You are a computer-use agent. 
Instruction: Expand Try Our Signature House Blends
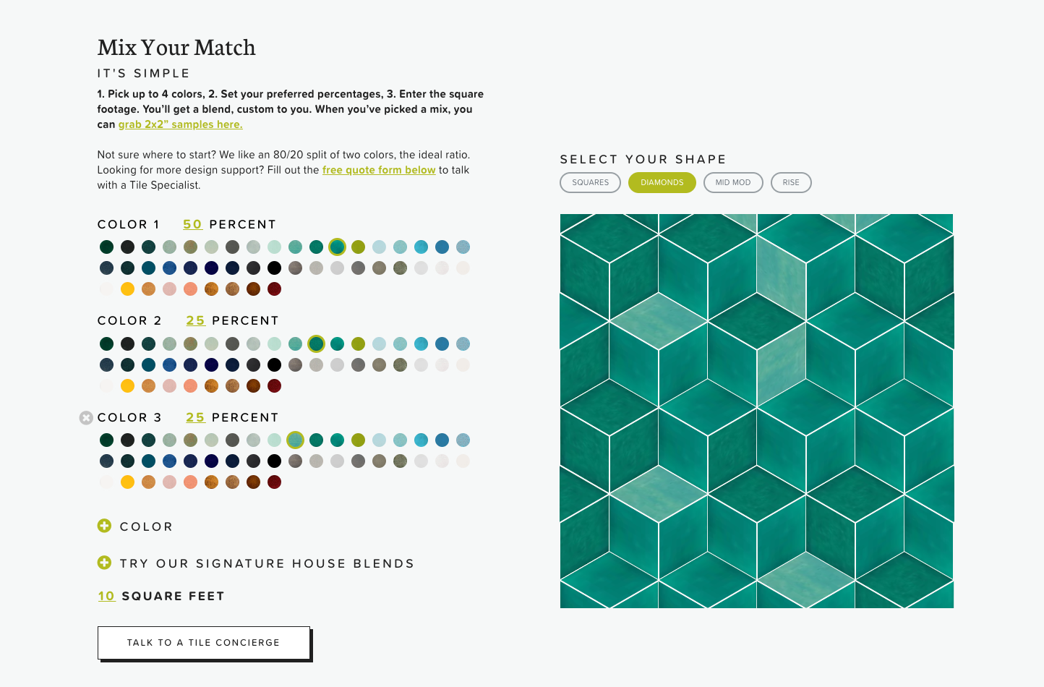point(267,563)
